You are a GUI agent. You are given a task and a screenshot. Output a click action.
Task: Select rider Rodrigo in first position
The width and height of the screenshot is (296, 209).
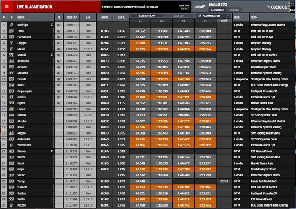pos(23,25)
